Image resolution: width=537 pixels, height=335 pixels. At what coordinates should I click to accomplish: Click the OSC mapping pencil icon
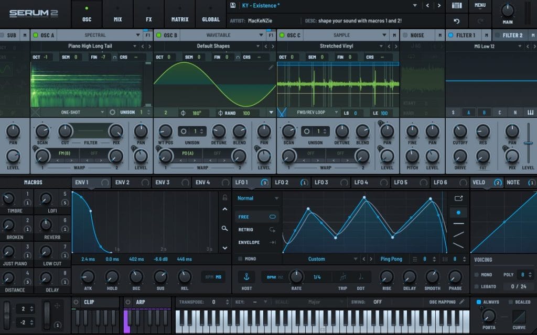(461, 302)
